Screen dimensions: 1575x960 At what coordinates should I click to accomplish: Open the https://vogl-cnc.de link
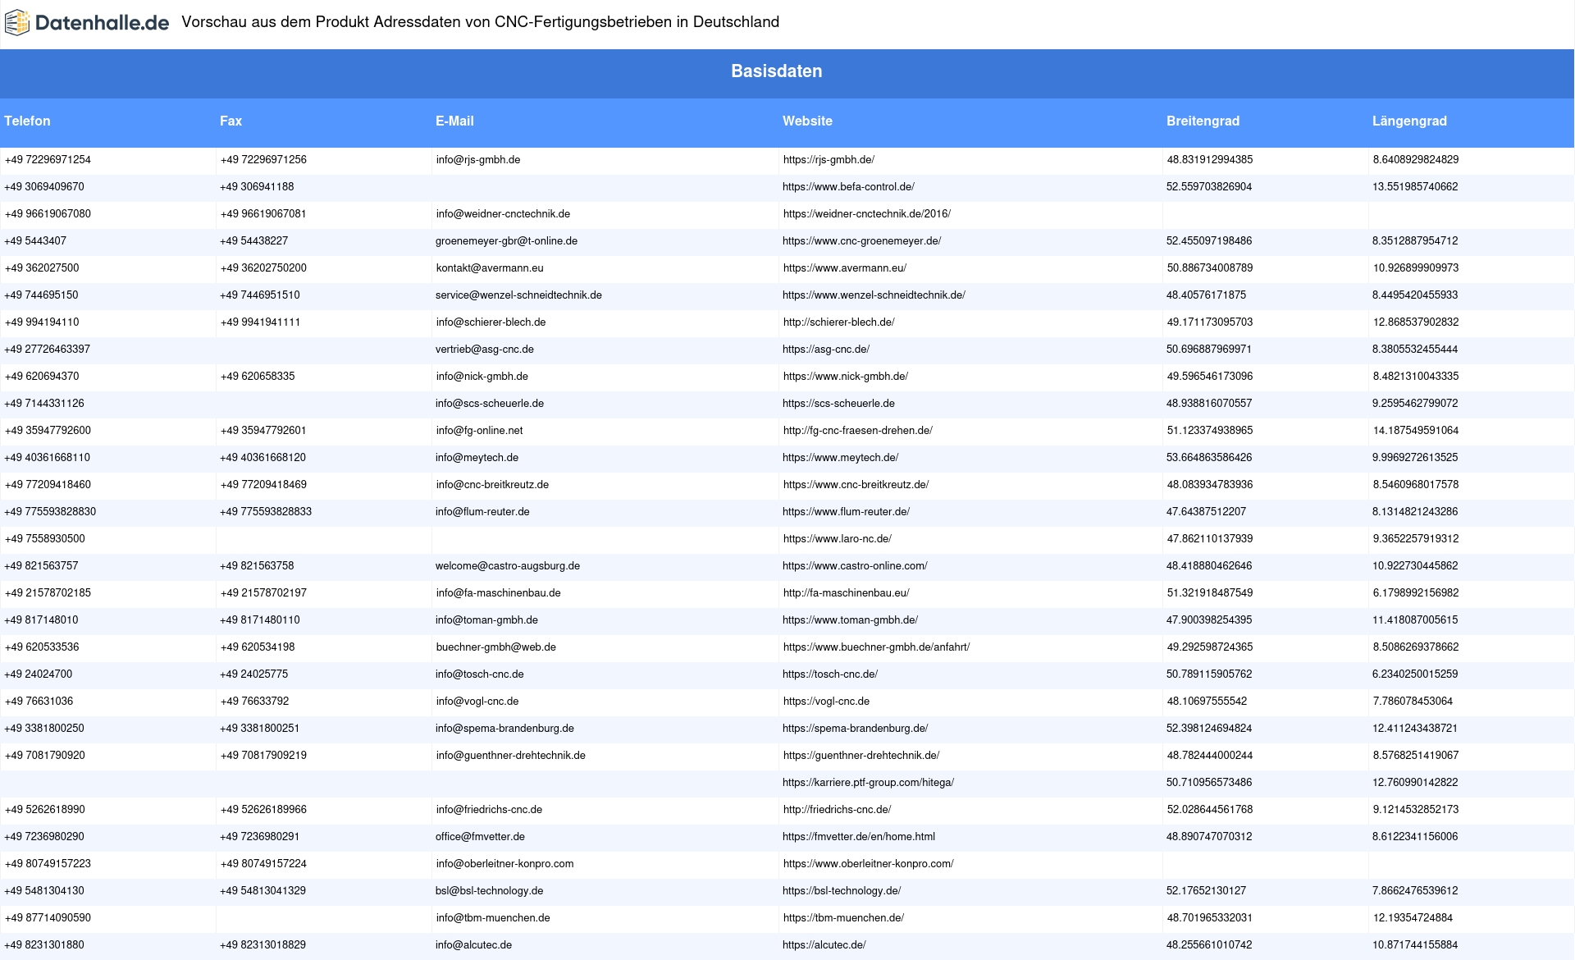(826, 702)
